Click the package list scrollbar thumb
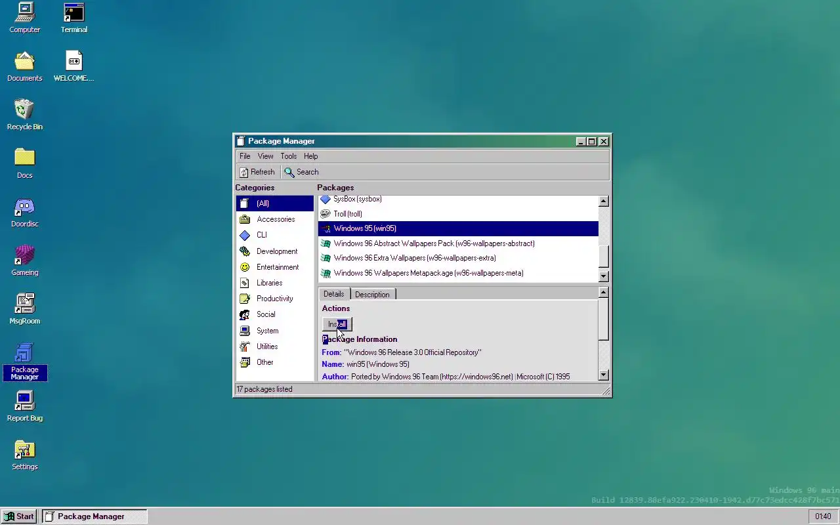The width and height of the screenshot is (840, 525). coord(604,257)
